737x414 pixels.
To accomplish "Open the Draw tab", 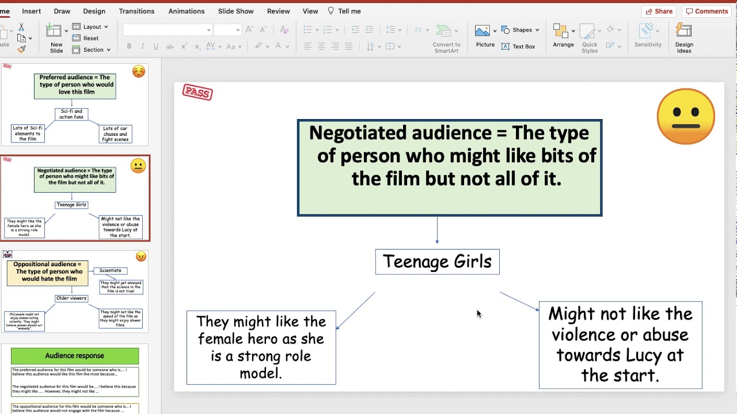I will pyautogui.click(x=62, y=11).
